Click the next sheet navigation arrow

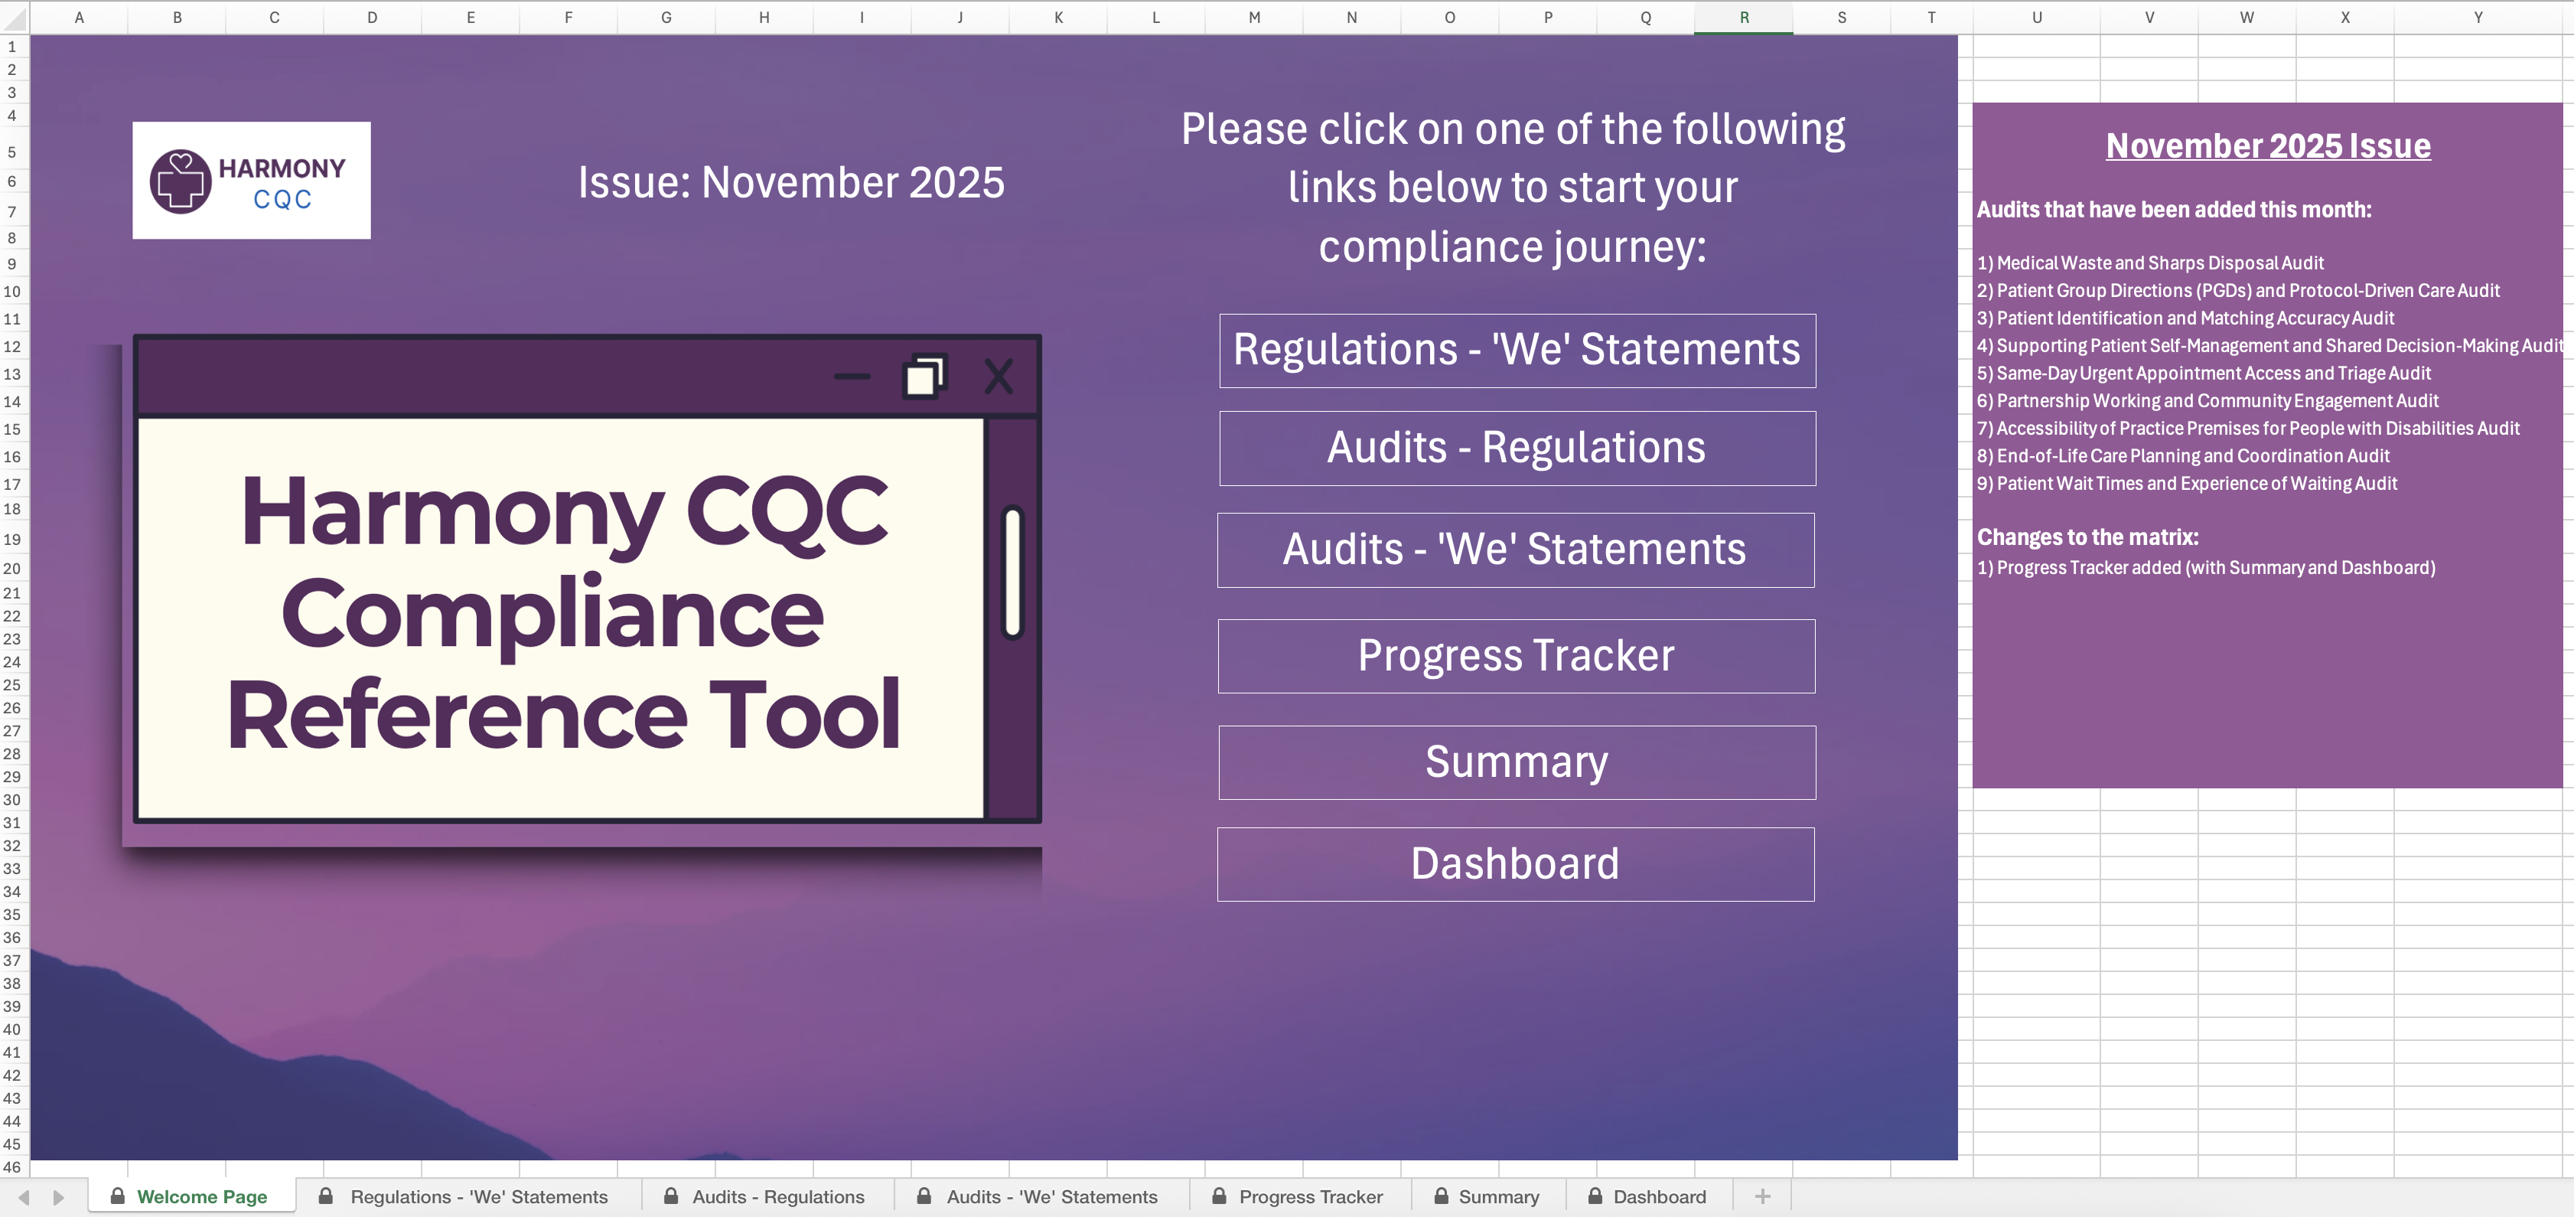coord(59,1197)
